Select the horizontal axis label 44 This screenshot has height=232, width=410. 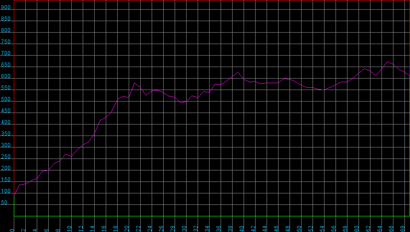point(265,229)
